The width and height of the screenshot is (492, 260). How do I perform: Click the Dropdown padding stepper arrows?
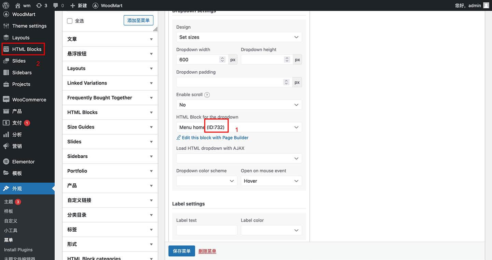click(287, 82)
